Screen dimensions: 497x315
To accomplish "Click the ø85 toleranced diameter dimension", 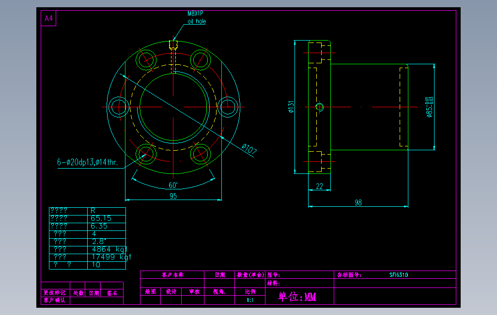I will click(430, 107).
